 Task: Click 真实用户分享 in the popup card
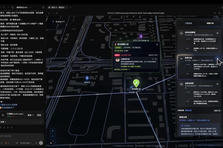click(x=153, y=55)
